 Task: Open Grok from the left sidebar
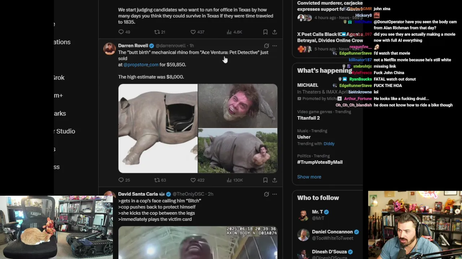click(x=59, y=78)
